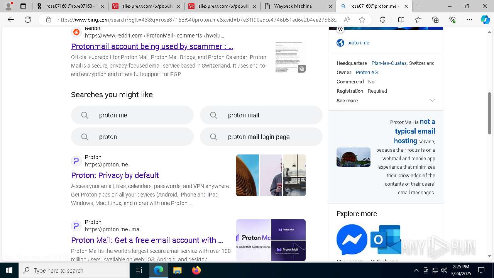Screen dimensions: 494x278
Task: Switch to the second aliexpress.com tab
Action: click(222, 6)
